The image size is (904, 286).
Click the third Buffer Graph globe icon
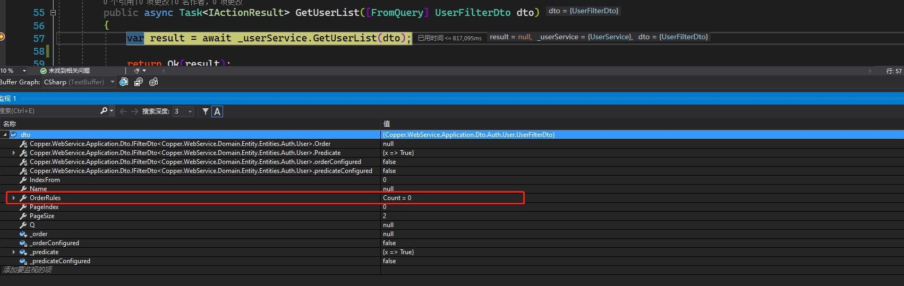153,82
